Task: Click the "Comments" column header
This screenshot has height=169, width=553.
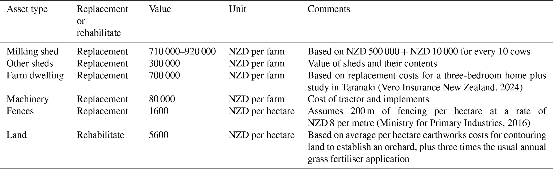Action: [x=329, y=9]
